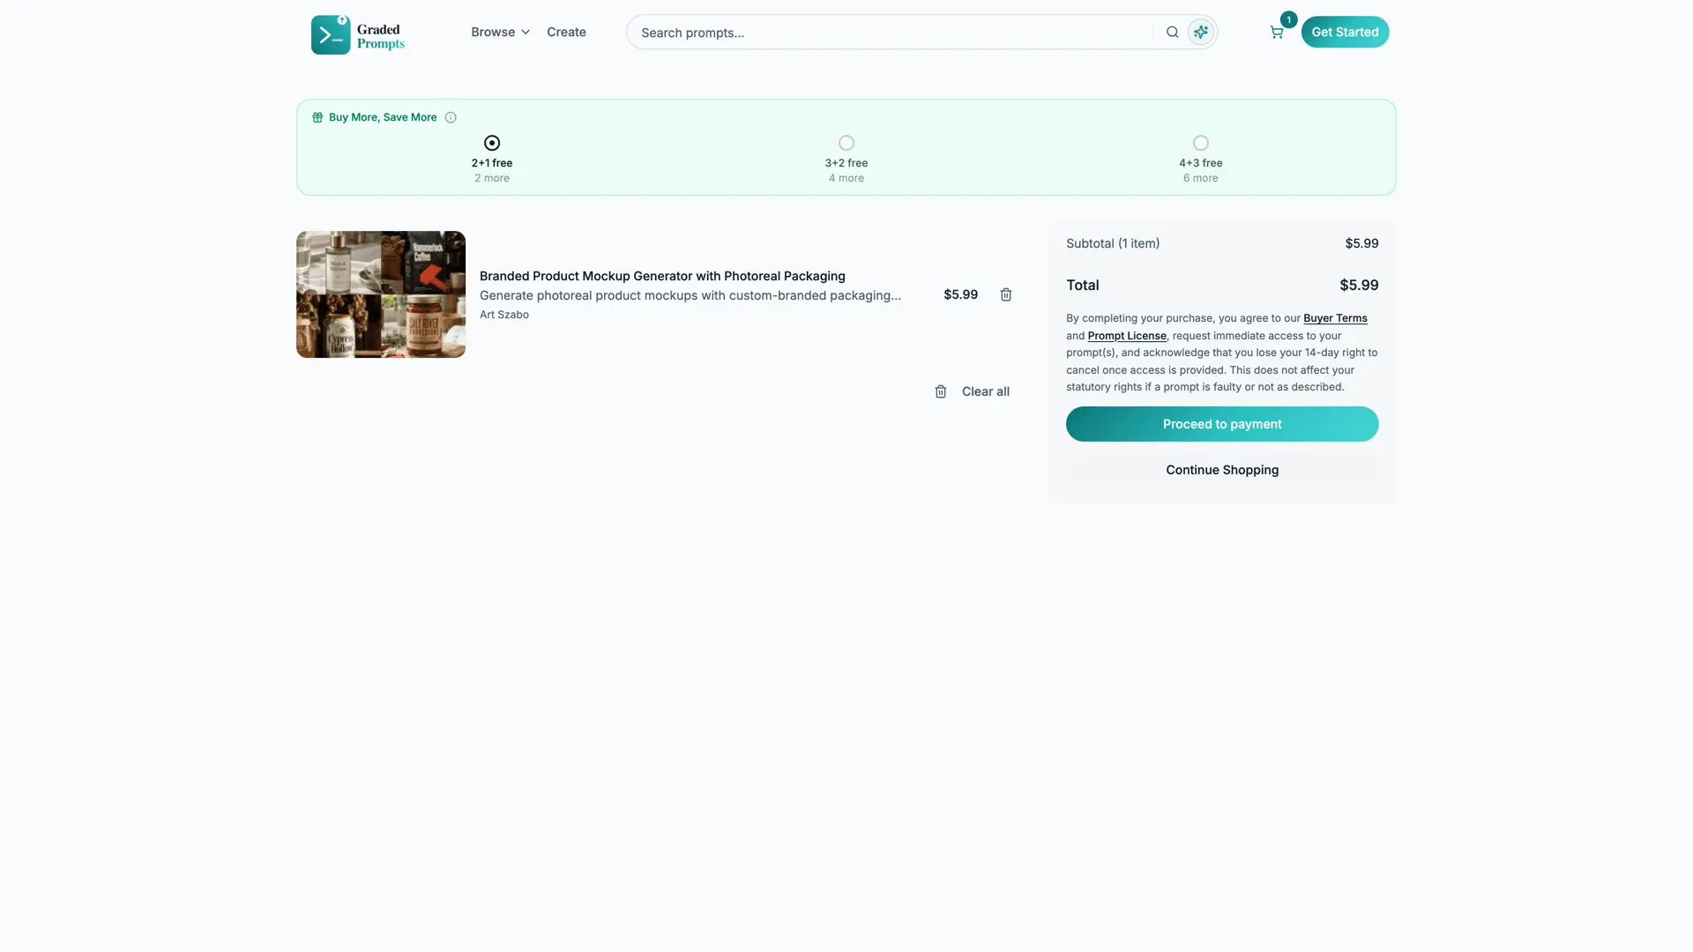Click Continue Shopping

point(1222,470)
